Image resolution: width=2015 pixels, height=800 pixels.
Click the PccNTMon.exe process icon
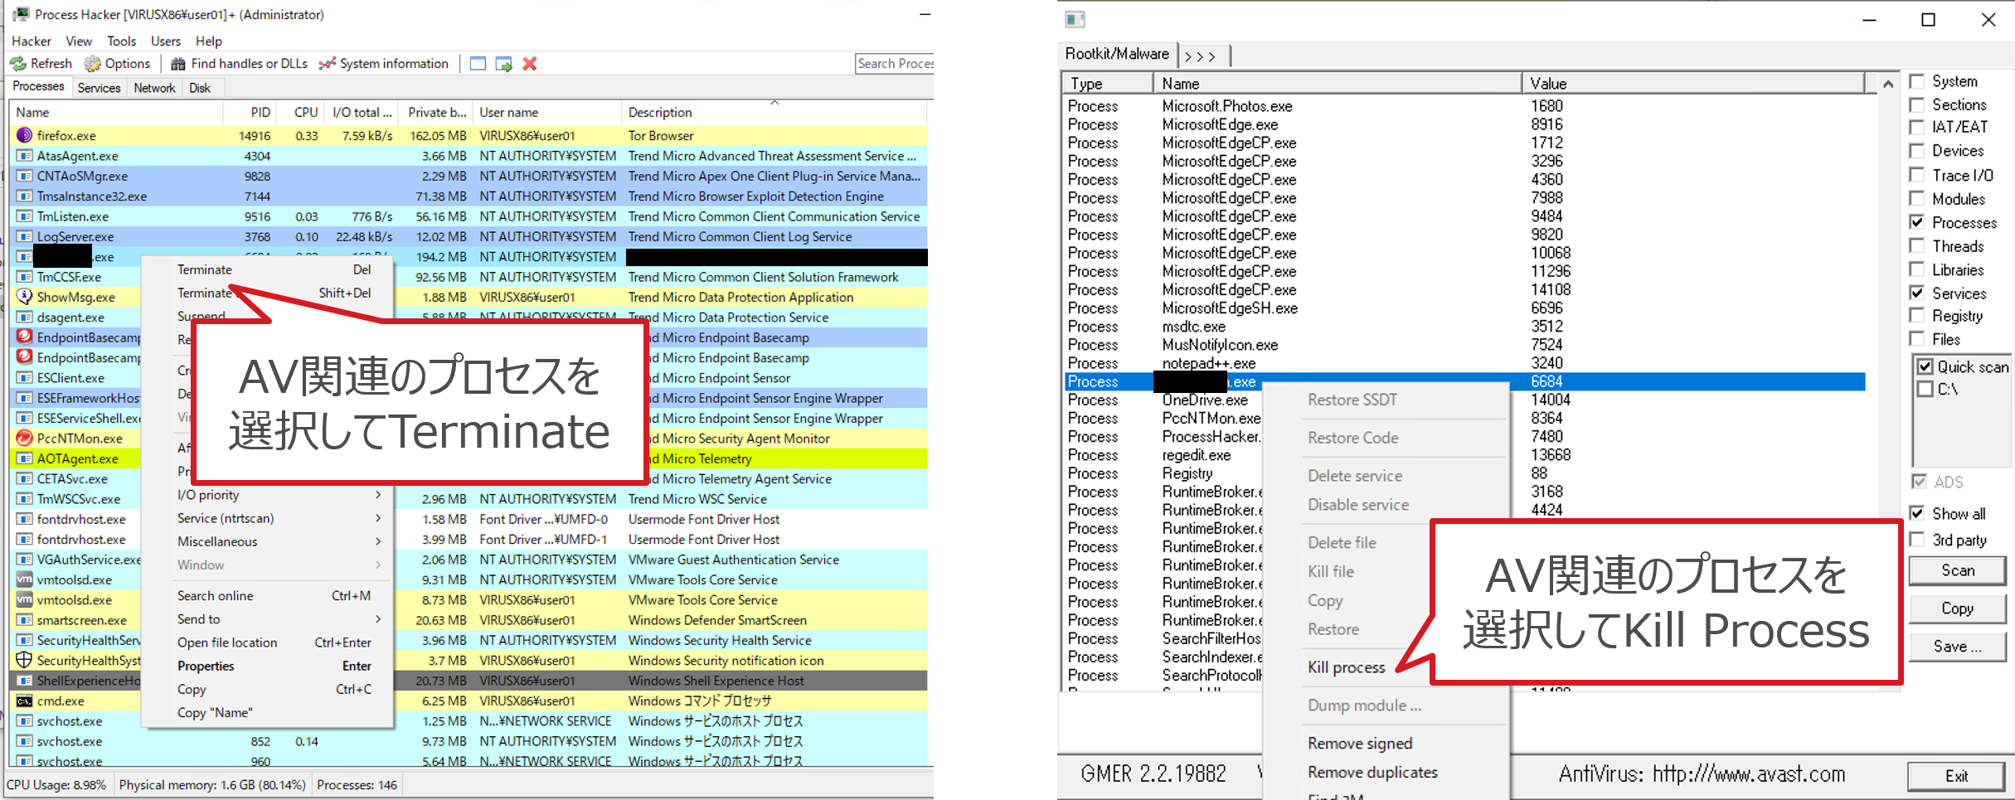coord(24,439)
